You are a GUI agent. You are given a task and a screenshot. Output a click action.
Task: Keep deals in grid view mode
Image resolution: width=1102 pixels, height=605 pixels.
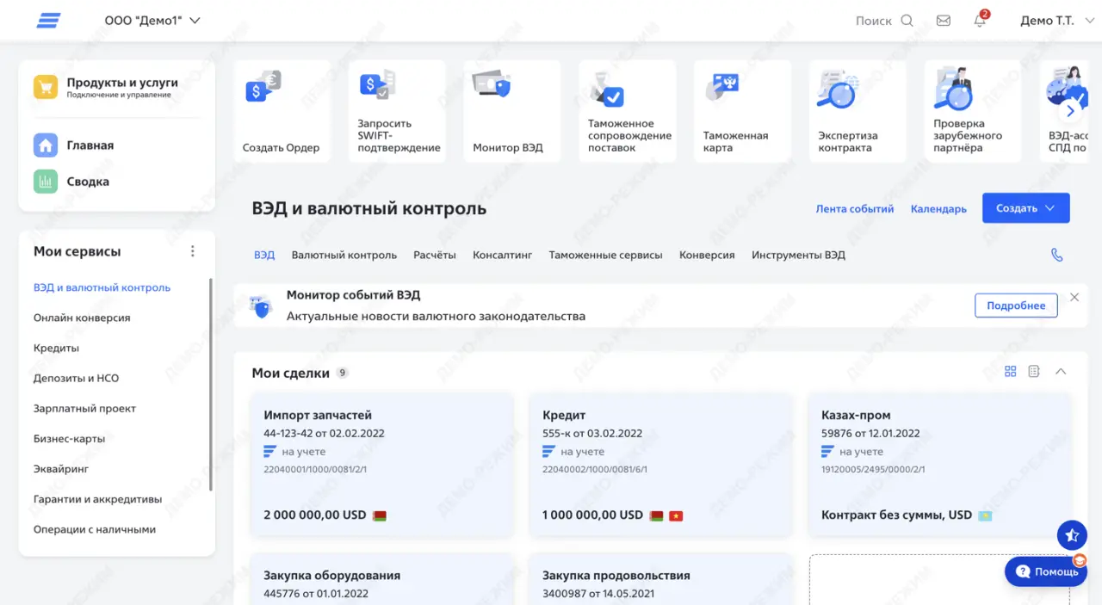tap(1010, 371)
